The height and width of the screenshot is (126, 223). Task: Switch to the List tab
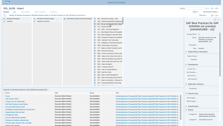(x=14, y=12)
